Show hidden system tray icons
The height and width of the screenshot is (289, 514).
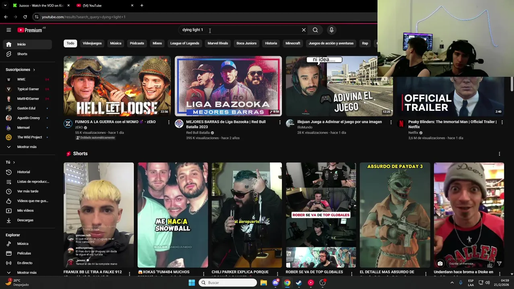[452, 283]
